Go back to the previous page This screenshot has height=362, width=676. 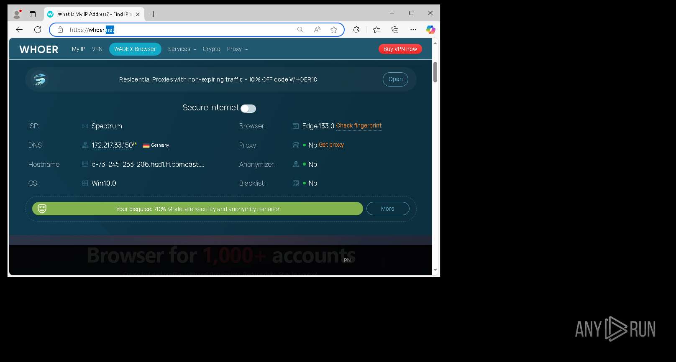click(x=19, y=30)
